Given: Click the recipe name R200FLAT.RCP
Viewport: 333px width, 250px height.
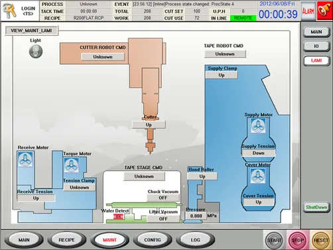Looking at the screenshot, I should [x=88, y=18].
